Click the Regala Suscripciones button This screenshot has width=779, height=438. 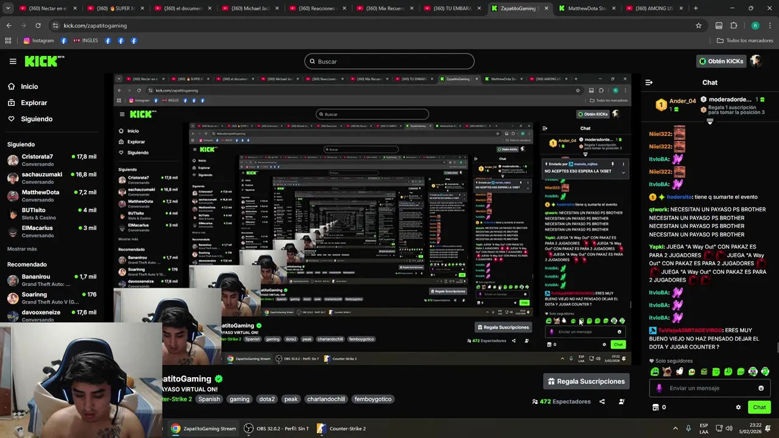[587, 381]
